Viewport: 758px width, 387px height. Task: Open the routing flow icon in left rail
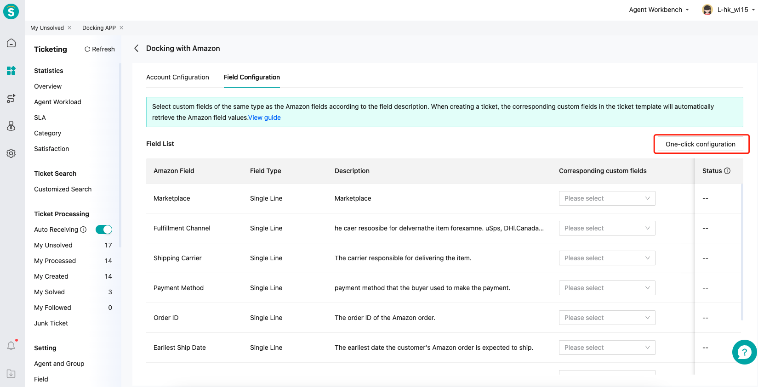point(11,98)
